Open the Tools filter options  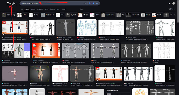coord(81,9)
